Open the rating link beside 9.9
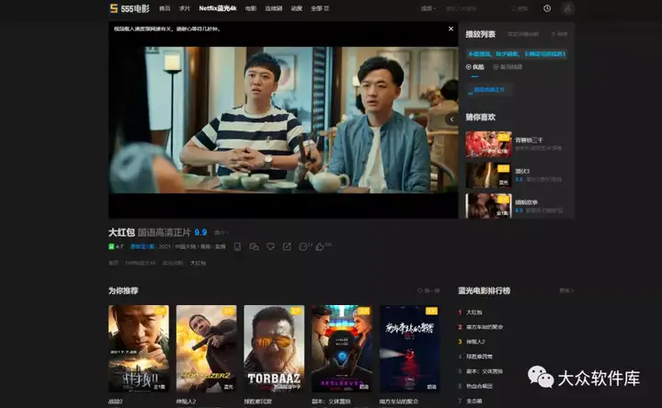This screenshot has width=662, height=408. coord(221,232)
